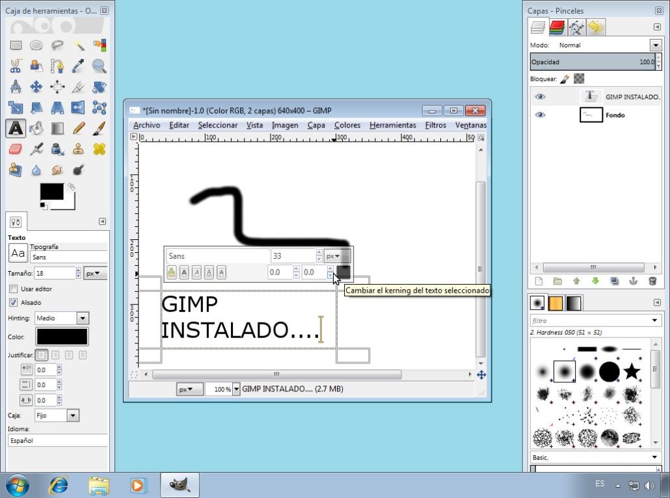Select the Fuzzy Select magic wand tool
Viewport: 670px width, 498px height.
click(79, 45)
